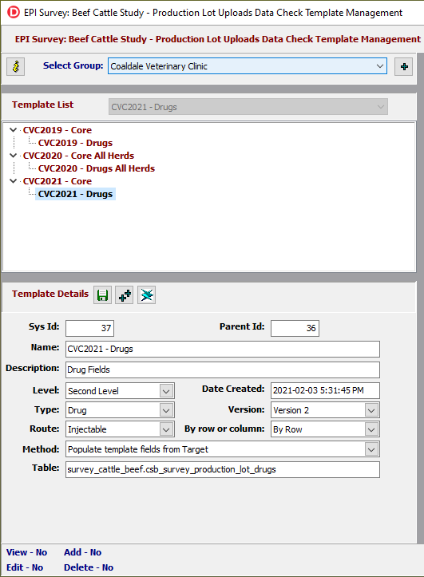This screenshot has height=577, width=424.
Task: Click the teal delete template icon
Action: pos(146,295)
